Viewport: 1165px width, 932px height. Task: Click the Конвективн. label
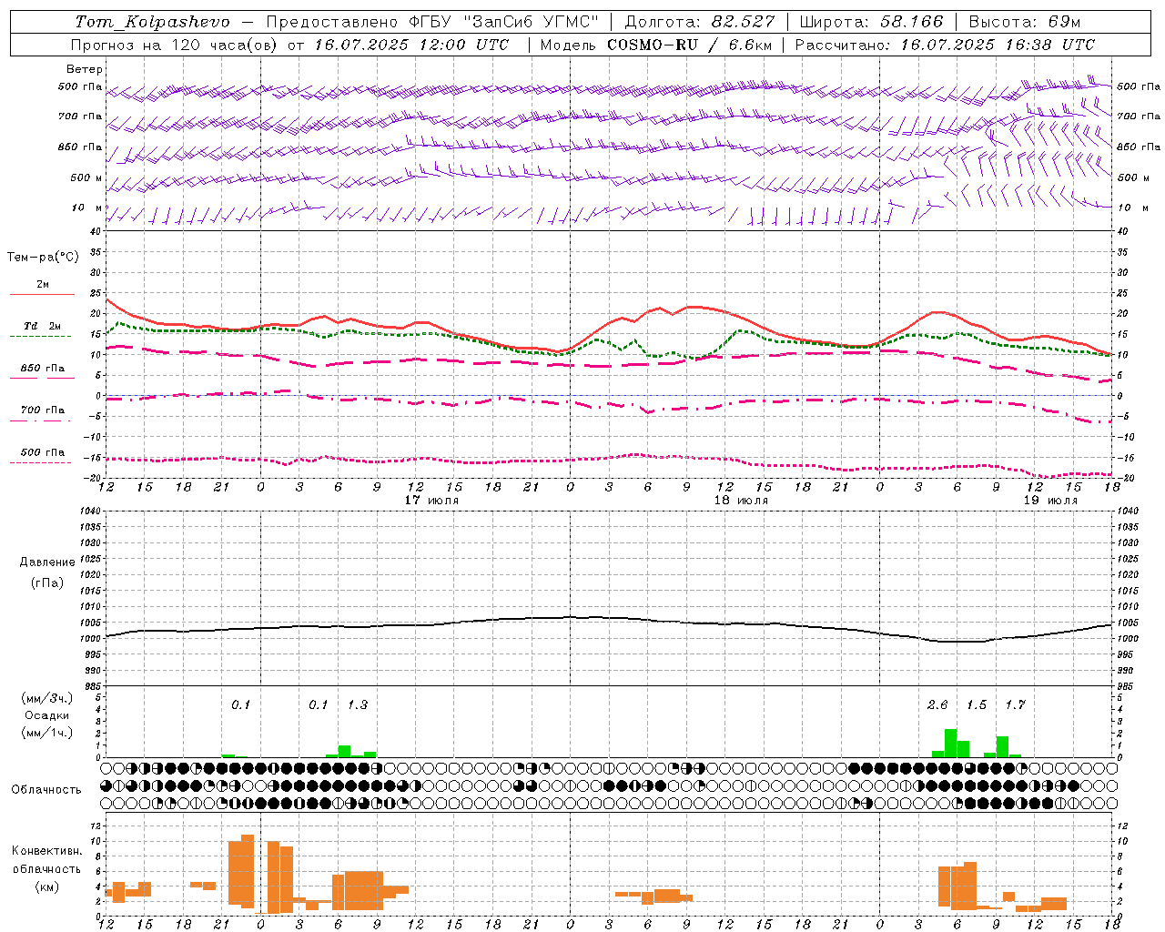click(x=47, y=851)
